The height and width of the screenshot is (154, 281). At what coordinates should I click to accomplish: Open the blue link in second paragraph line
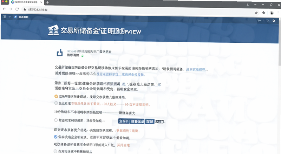120,74
